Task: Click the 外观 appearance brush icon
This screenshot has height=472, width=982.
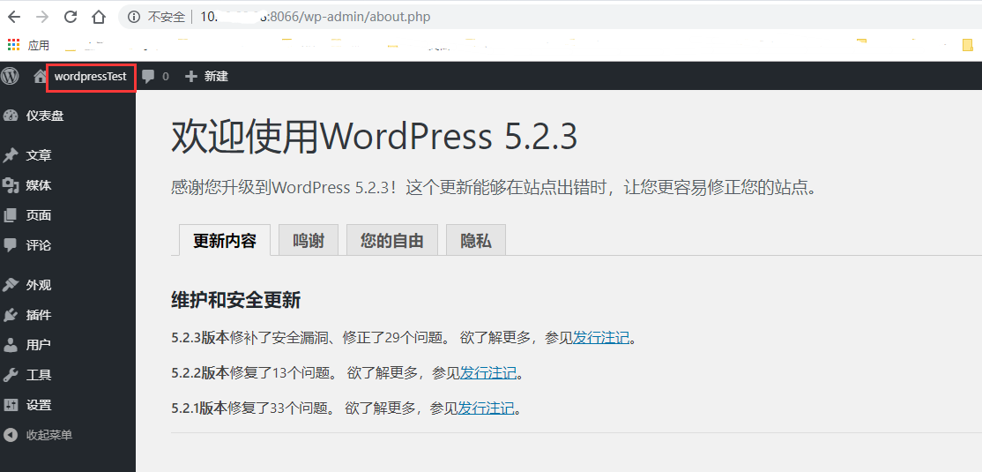Action: (x=10, y=285)
